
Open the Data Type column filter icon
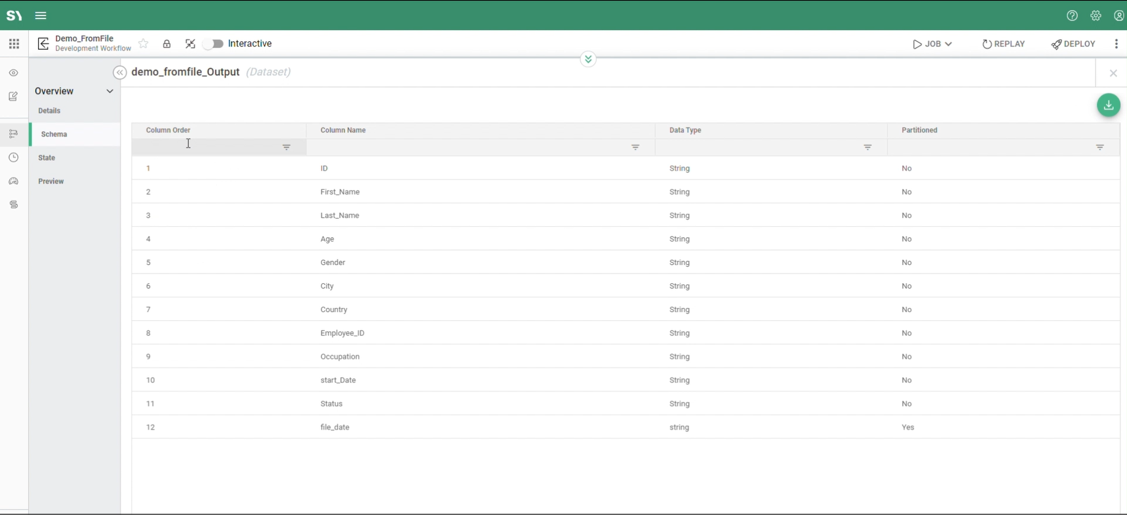click(867, 147)
